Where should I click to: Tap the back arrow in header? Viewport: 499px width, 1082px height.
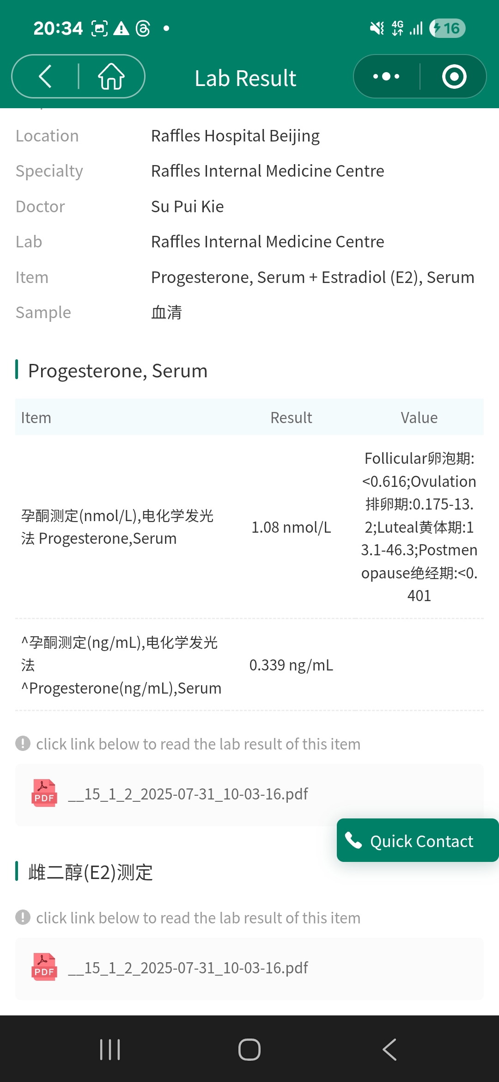(x=45, y=77)
